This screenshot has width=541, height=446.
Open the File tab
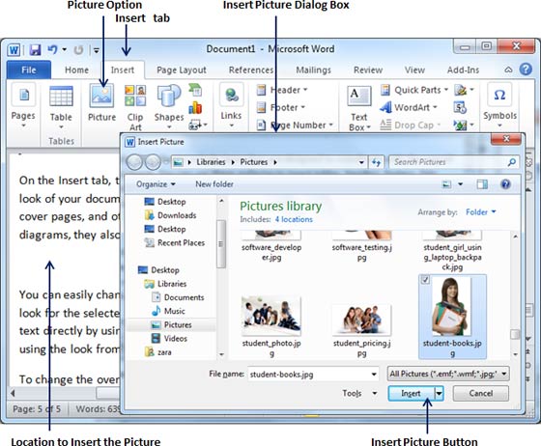tap(29, 70)
